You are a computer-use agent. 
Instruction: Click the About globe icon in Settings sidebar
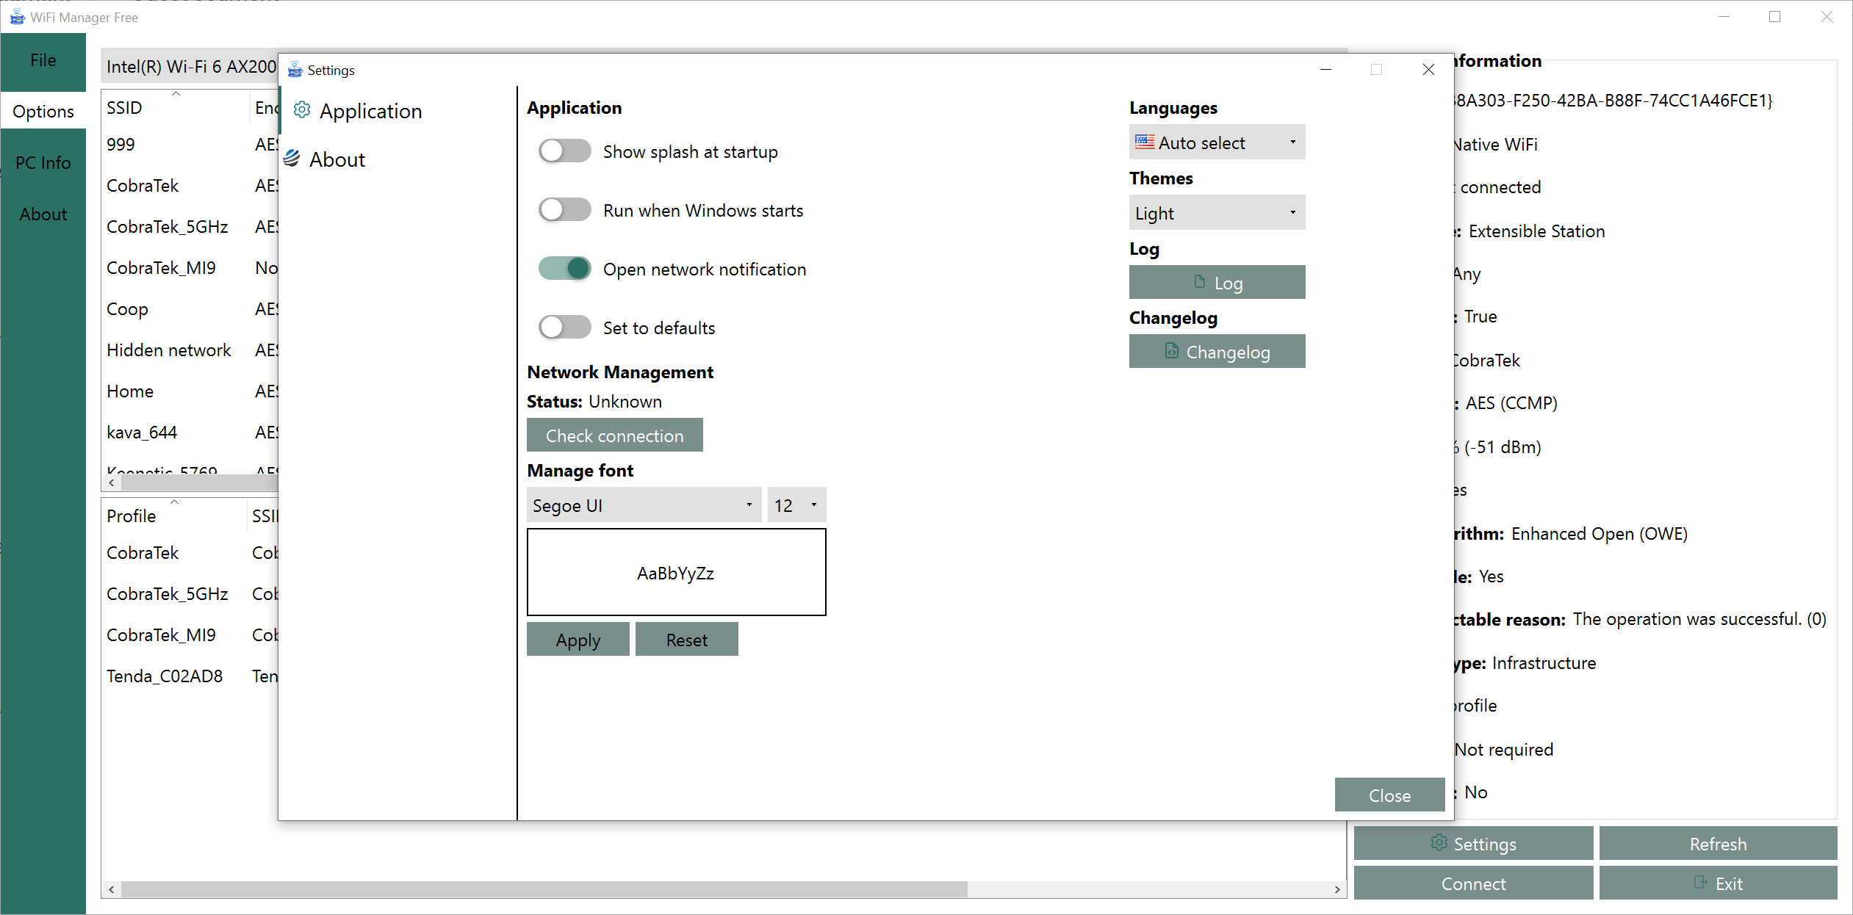coord(292,159)
